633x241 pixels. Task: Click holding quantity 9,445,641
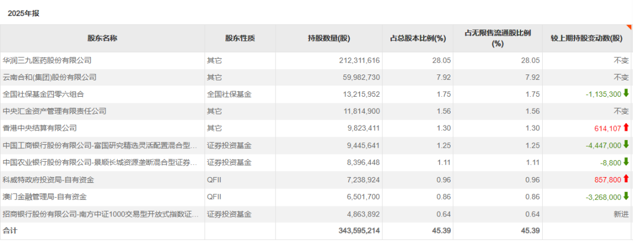[x=364, y=145]
